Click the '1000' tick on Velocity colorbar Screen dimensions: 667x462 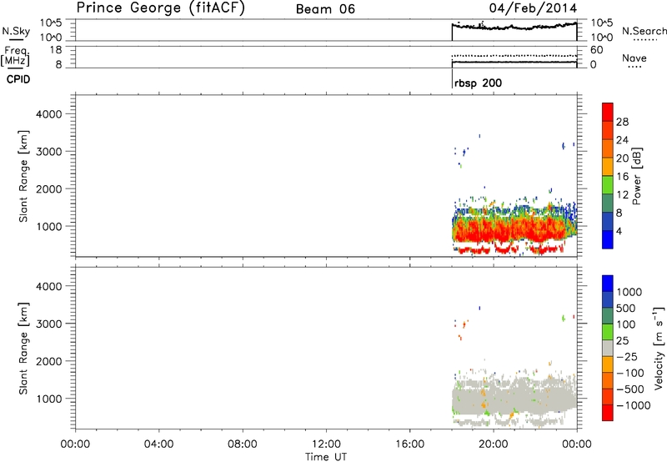coord(629,292)
